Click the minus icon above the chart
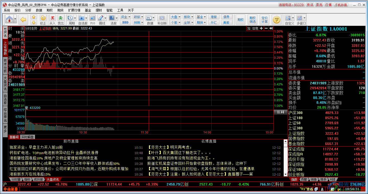The height and width of the screenshot is (194, 368). (x=266, y=28)
